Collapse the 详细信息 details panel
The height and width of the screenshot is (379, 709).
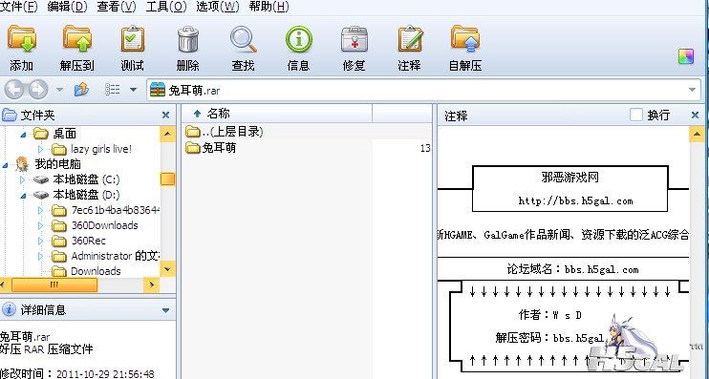(x=165, y=310)
